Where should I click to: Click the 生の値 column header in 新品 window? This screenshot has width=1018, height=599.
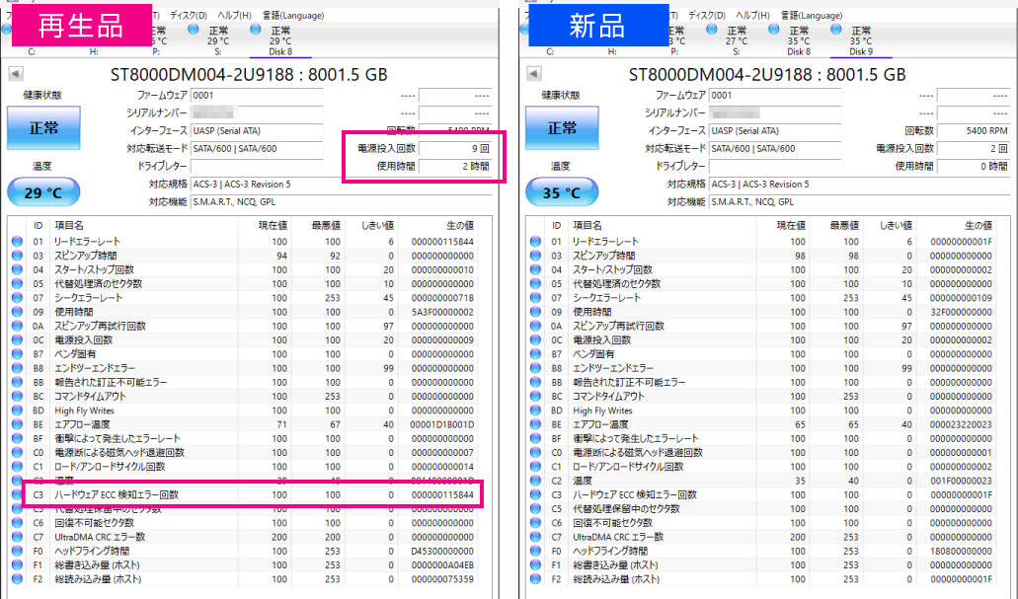979,225
